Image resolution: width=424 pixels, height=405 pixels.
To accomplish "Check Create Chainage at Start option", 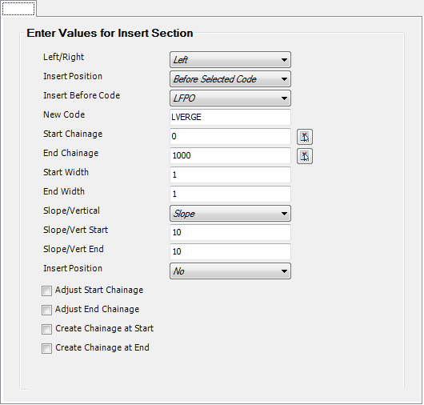I will click(46, 330).
